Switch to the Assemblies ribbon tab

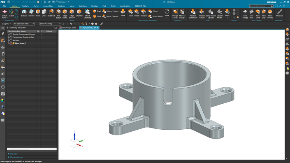[x=48, y=6]
